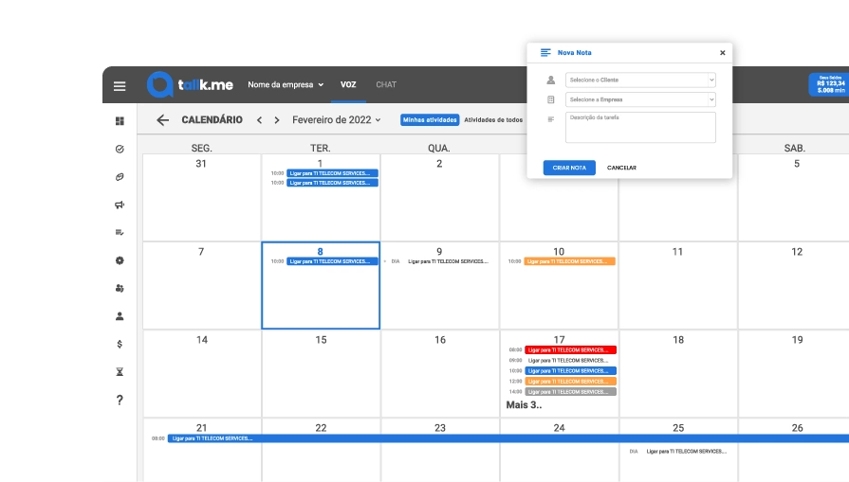Go back using the arrow beside CALENDÁRIO
Screen dimensions: 849x482
coord(162,120)
